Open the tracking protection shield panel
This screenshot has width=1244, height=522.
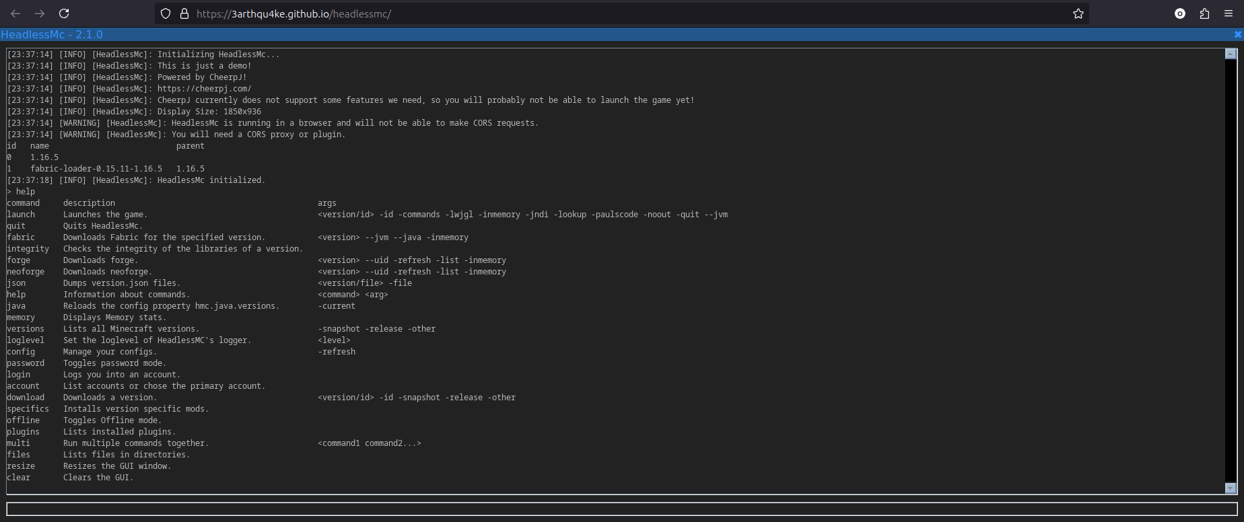point(166,13)
